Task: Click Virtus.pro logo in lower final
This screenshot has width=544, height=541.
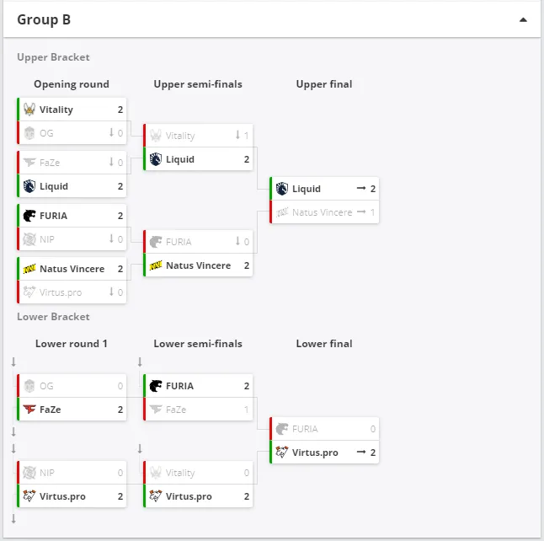Action: [x=282, y=453]
